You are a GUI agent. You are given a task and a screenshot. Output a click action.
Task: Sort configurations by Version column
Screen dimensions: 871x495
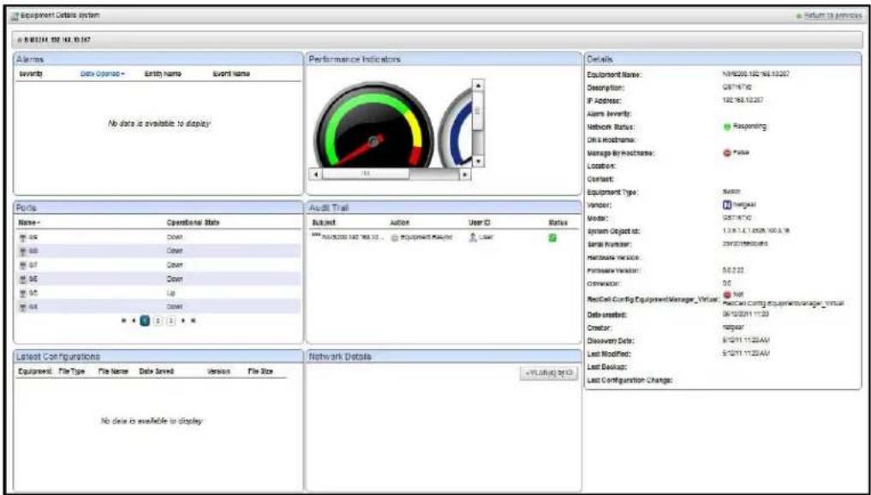(218, 371)
